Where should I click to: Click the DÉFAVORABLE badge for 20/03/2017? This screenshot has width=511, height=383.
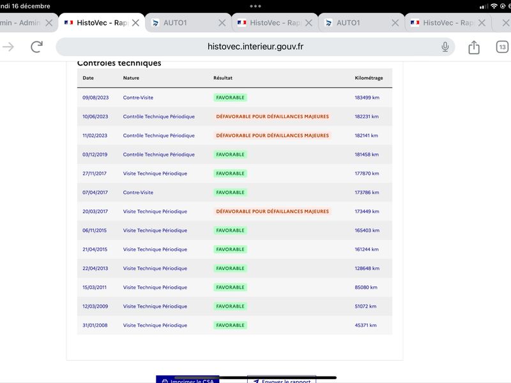[273, 211]
